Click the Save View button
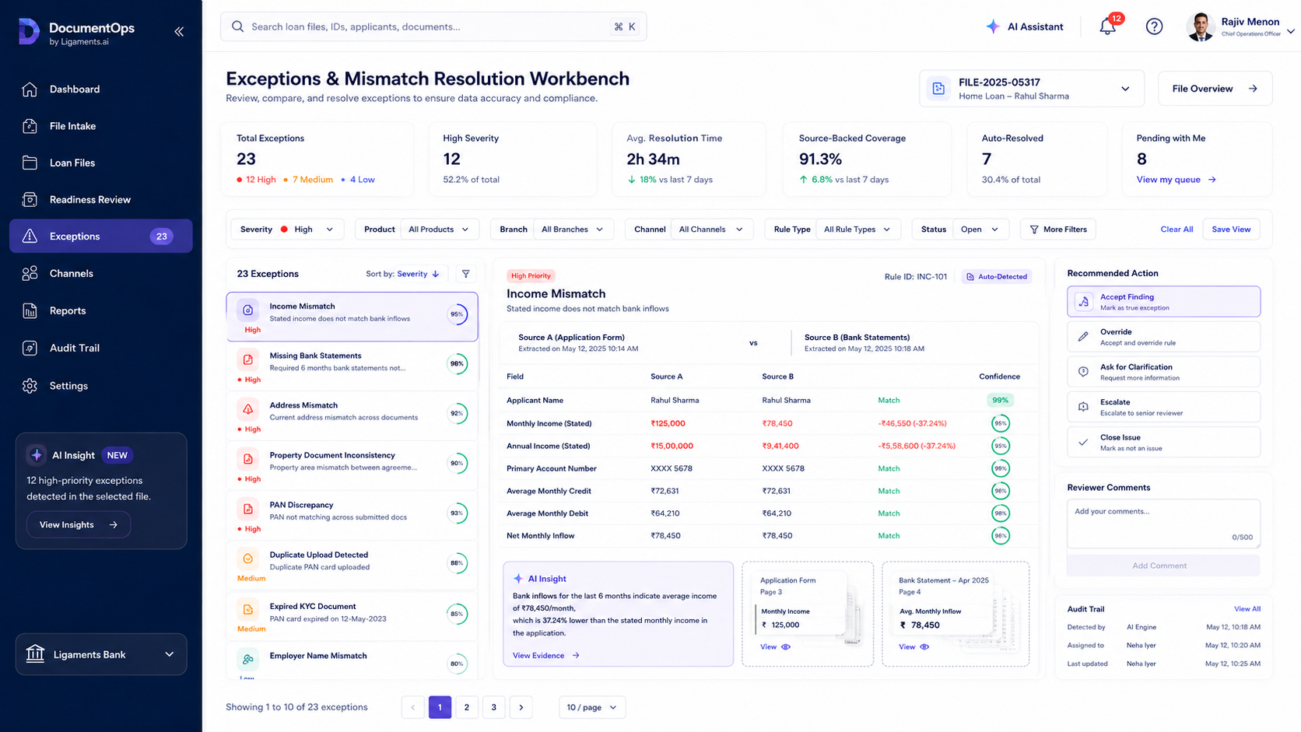Viewport: 1301px width, 732px height. 1231,229
